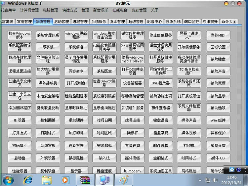Click the 区域设置 button
This screenshot has width=248, height=186.
coord(218,47)
